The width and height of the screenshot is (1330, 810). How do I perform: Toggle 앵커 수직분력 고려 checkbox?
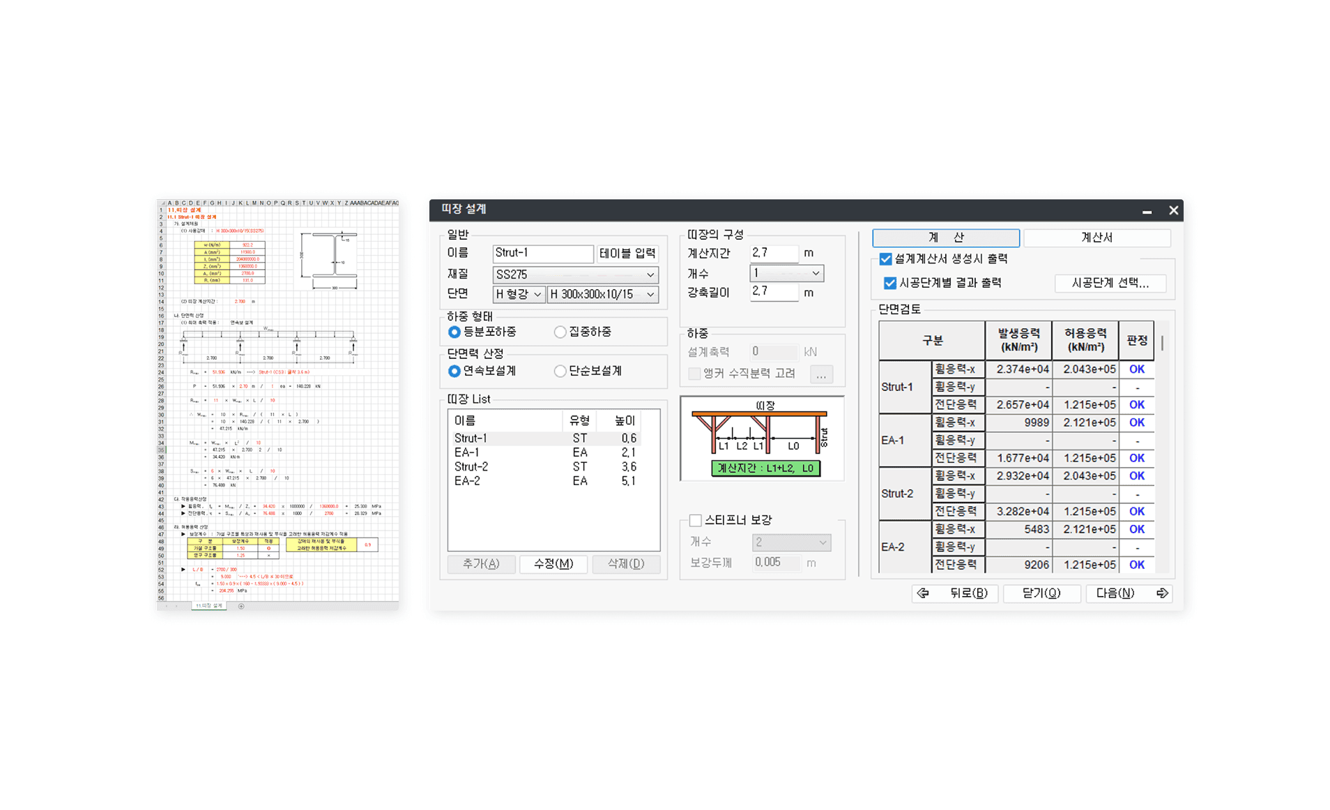[694, 374]
